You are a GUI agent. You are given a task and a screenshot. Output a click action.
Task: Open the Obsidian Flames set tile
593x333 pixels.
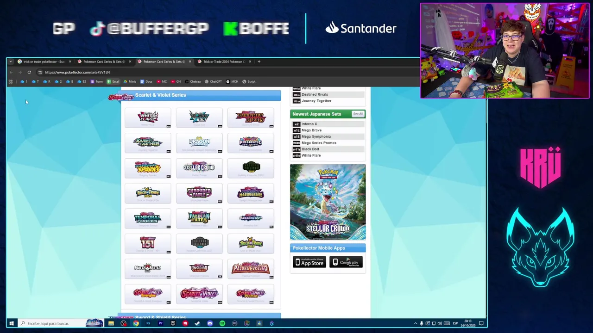(199, 269)
